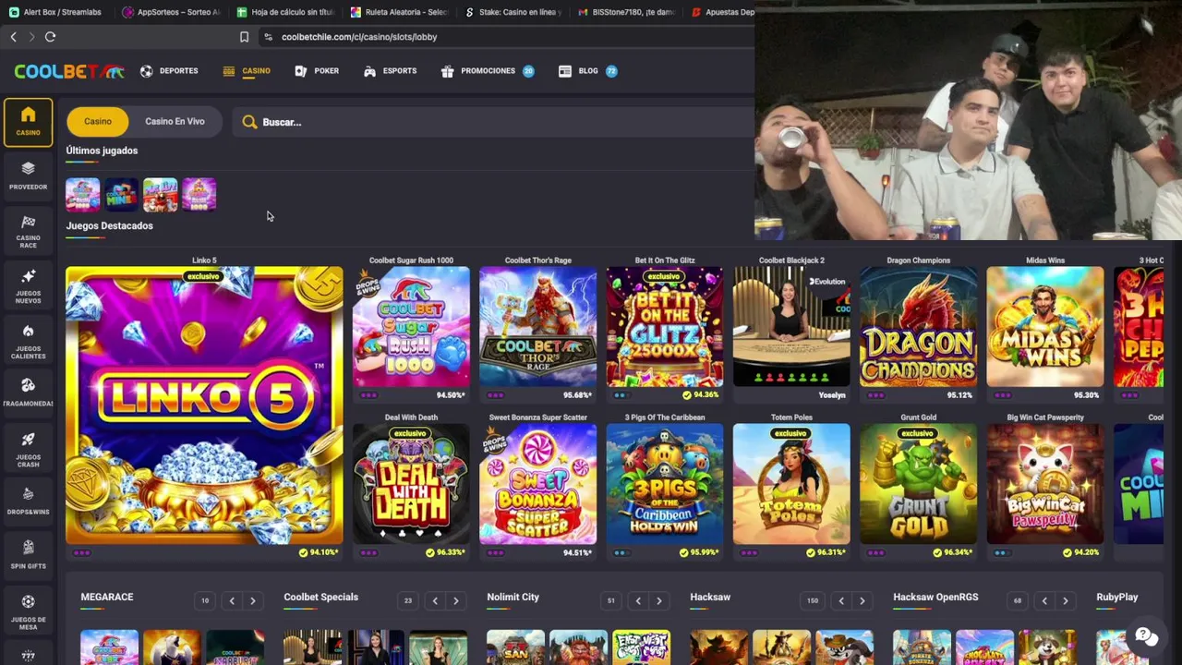Go to next MEGARACE games

pos(252,601)
